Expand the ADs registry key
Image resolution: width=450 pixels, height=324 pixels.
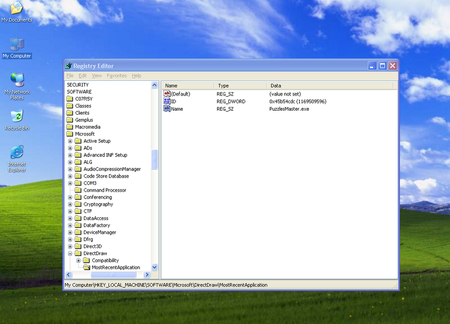point(70,148)
